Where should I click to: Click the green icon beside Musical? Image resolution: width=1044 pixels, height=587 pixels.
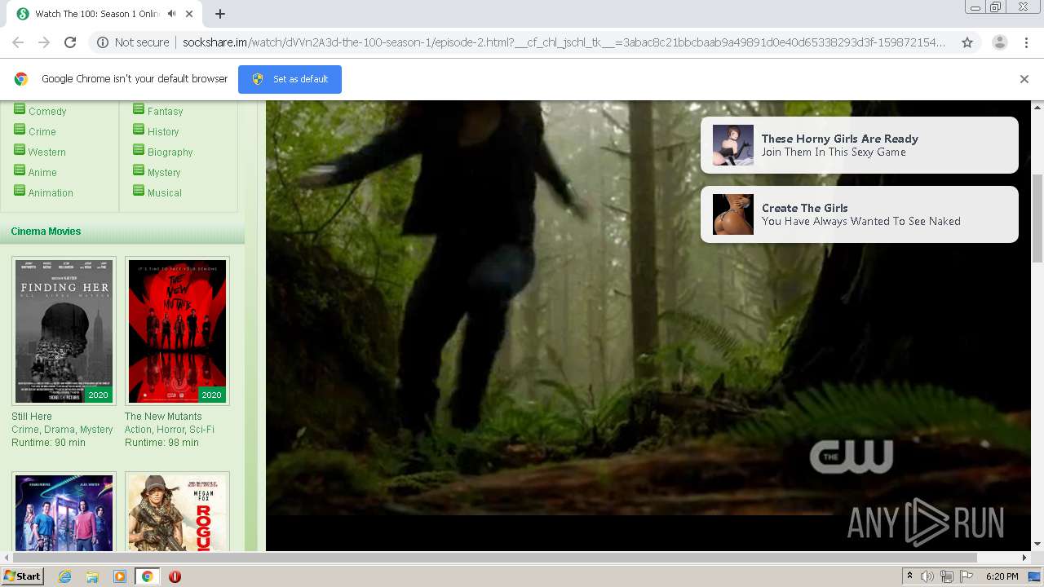(139, 190)
